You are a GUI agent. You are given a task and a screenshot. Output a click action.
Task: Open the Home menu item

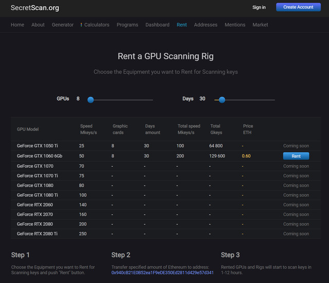[17, 25]
